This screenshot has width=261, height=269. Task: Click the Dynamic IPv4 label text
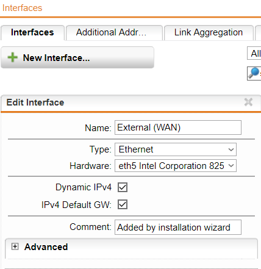pos(84,187)
